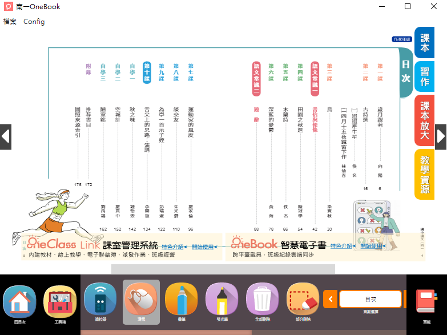Click the 目次 page selection field
This screenshot has width=447, height=335.
pos(370,298)
